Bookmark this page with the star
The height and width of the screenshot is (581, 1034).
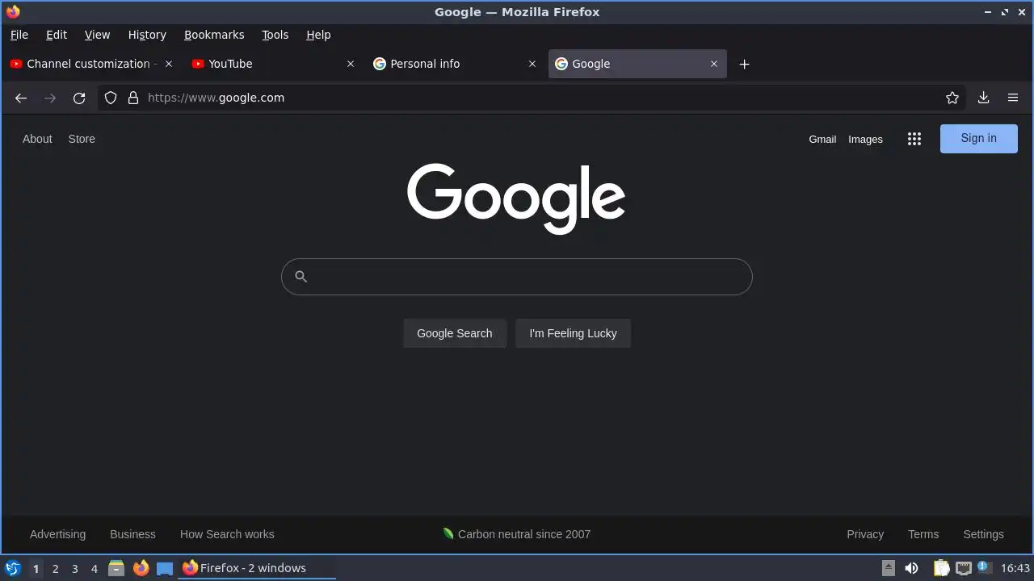click(x=952, y=98)
